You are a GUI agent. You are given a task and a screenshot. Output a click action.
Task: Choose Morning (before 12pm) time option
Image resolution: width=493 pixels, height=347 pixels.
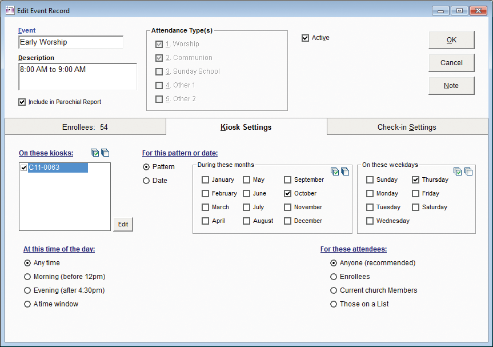click(27, 277)
